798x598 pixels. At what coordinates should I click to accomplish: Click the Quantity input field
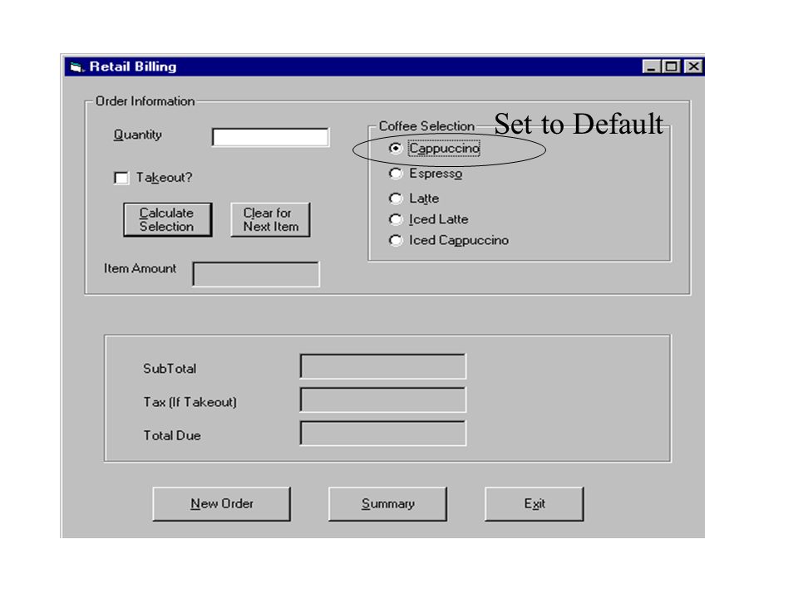click(270, 137)
